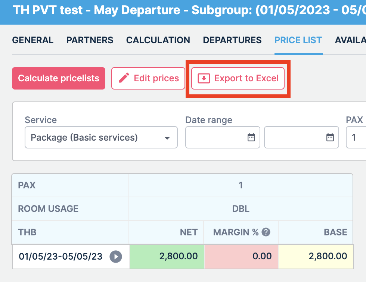Click the THB currency label
366x282 pixels.
coord(27,232)
